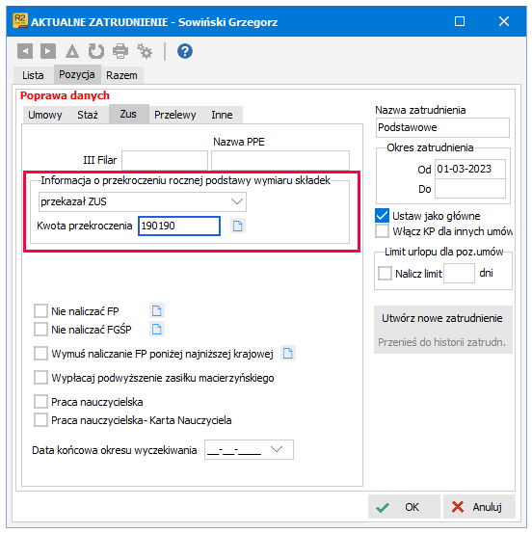Switch to the Przelewy tab
532x533 pixels.
(x=175, y=115)
